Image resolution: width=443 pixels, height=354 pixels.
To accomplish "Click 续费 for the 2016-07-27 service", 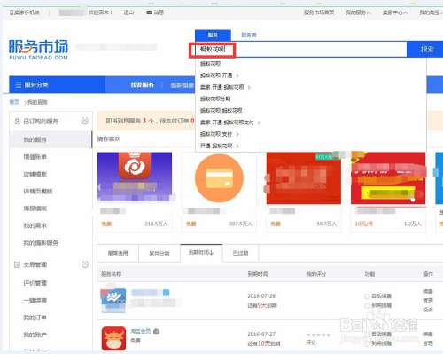I will coord(428,334).
